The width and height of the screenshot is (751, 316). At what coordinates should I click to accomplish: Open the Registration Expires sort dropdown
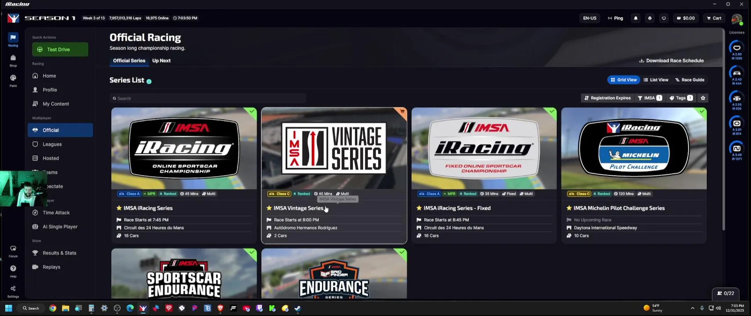point(607,98)
